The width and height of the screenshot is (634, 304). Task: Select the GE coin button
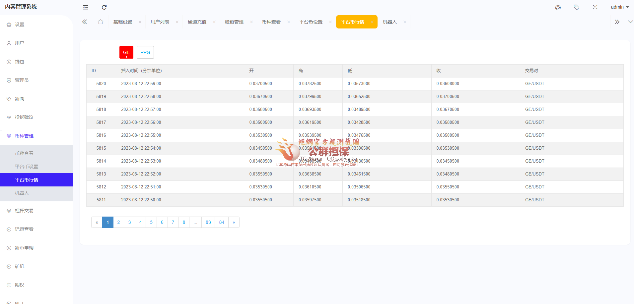(126, 52)
